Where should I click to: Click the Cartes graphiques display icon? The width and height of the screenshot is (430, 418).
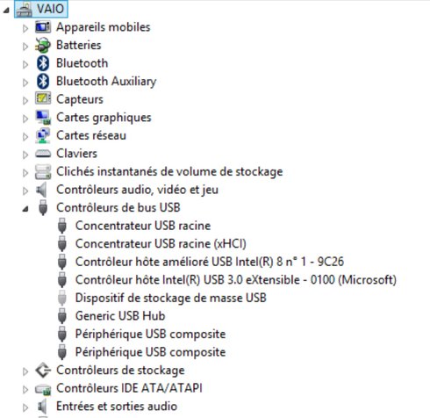pyautogui.click(x=43, y=118)
